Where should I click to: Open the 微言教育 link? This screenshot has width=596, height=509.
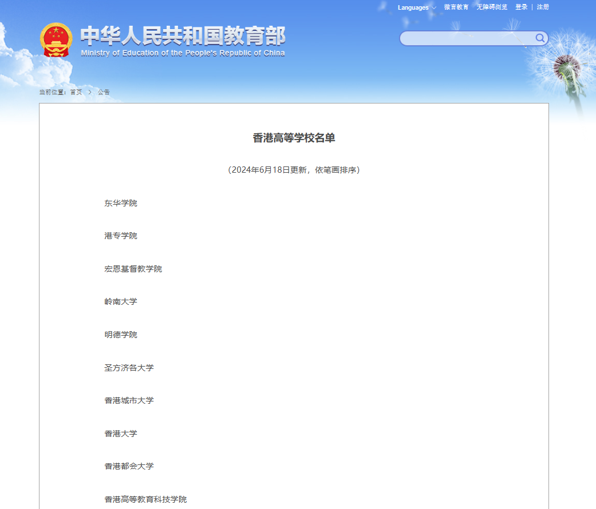click(x=456, y=7)
